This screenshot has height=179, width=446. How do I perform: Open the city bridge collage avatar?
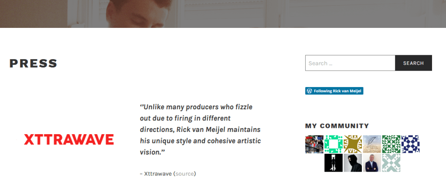coord(314,144)
